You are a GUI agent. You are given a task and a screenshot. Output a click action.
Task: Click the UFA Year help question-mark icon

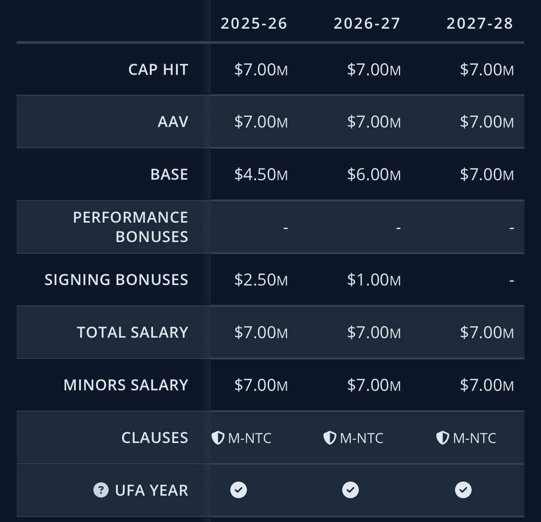pyautogui.click(x=101, y=490)
